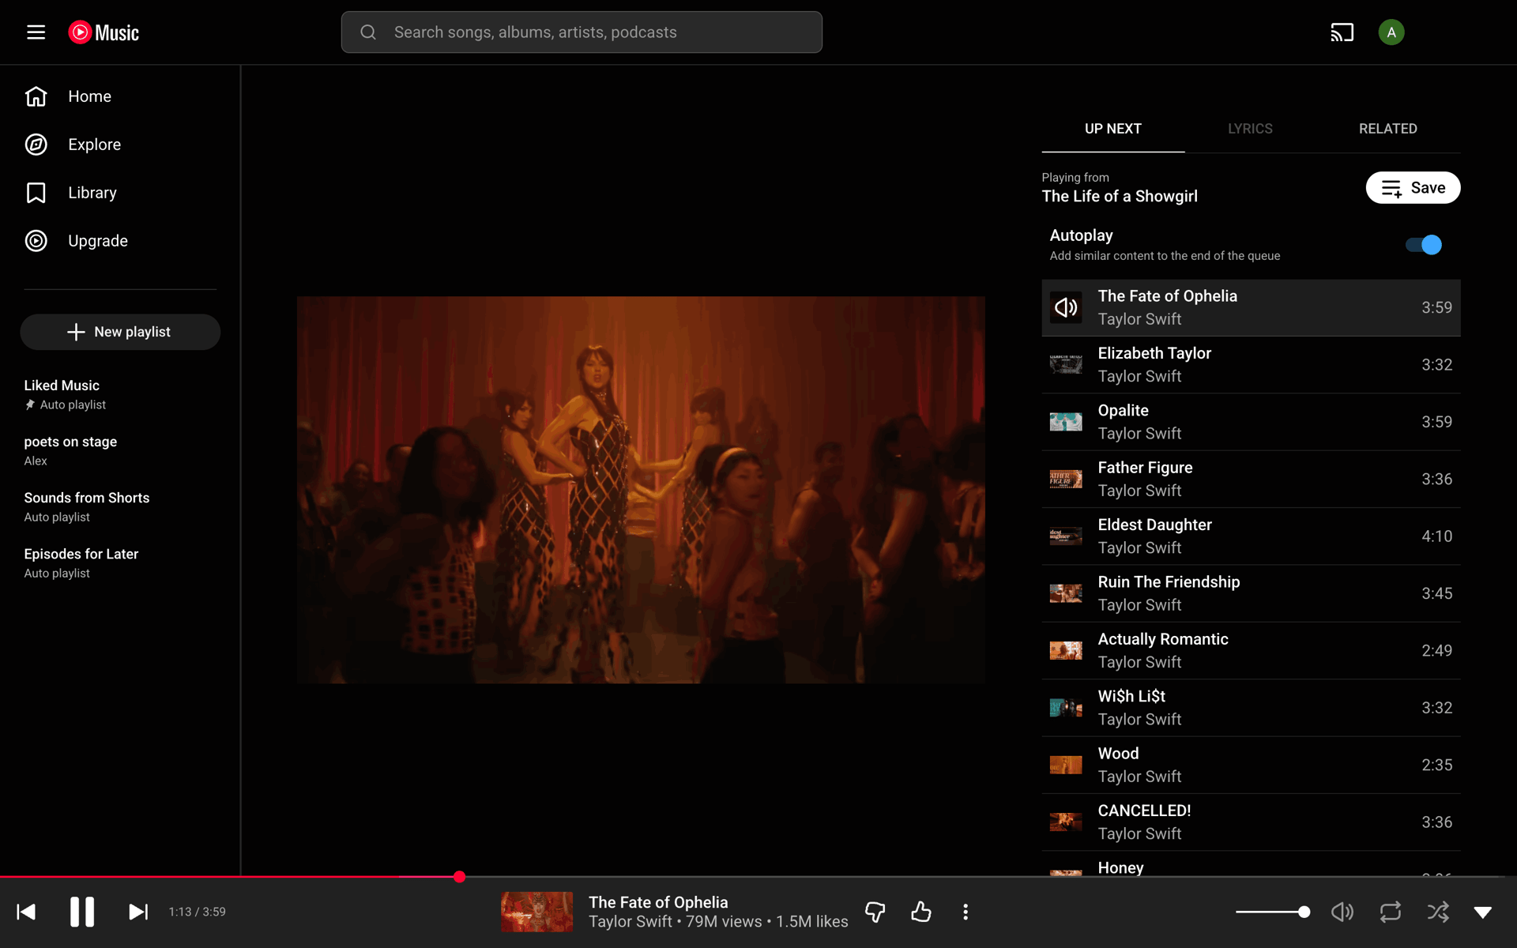Click the Opalite thumbnail
1517x948 pixels.
click(1066, 422)
